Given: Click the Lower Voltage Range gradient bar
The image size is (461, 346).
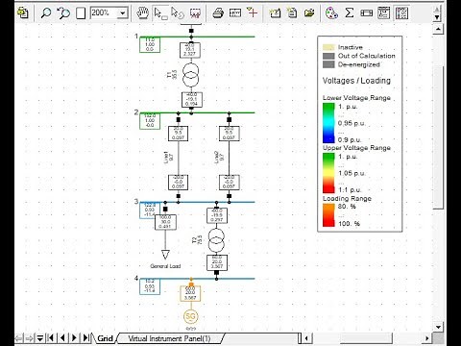Looking at the screenshot, I should point(328,123).
